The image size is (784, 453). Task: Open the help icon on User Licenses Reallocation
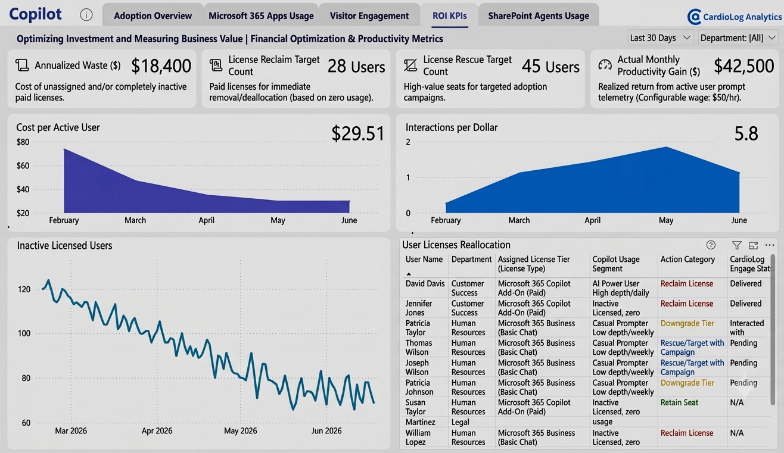pos(711,245)
